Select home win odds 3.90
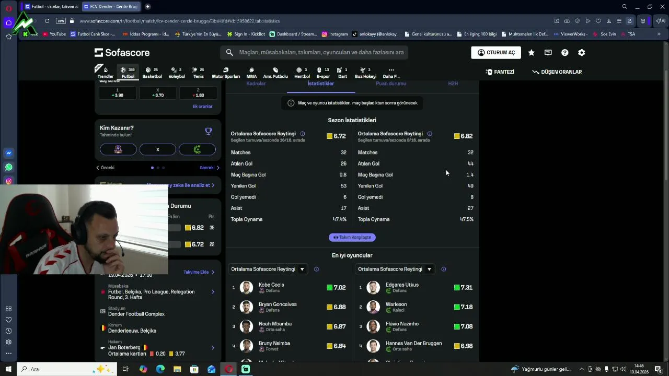669x376 pixels. (117, 93)
